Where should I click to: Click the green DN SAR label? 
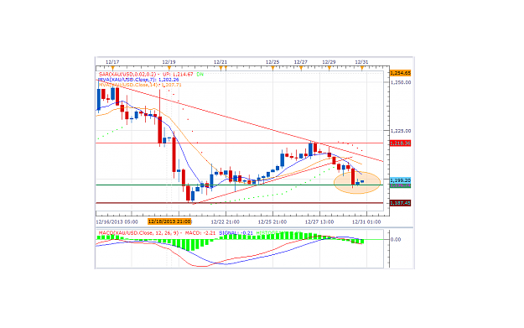click(200, 74)
